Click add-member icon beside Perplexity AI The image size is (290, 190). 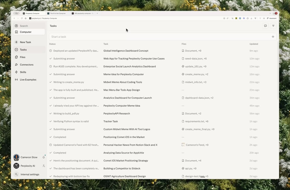coord(44,166)
